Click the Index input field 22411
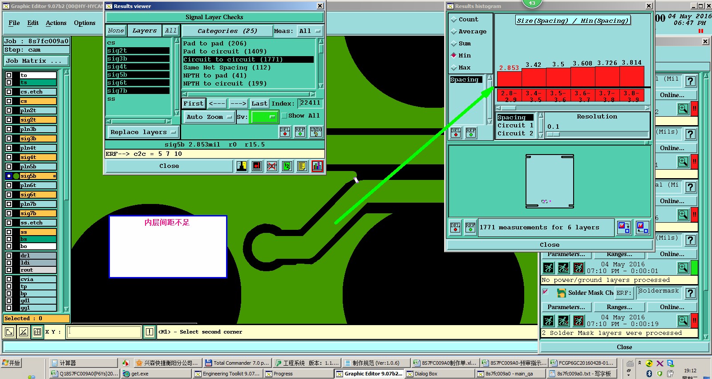 coord(310,103)
